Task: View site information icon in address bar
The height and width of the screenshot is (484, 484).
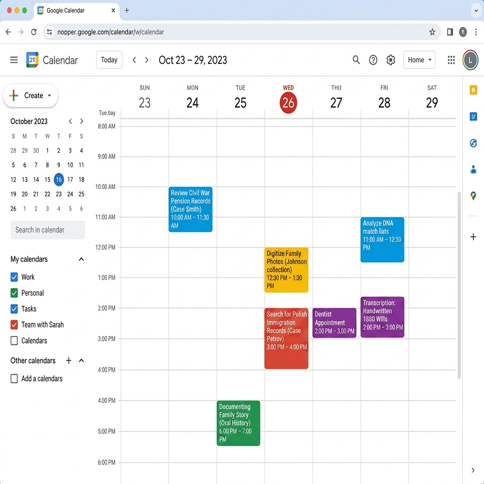Action: [49, 32]
